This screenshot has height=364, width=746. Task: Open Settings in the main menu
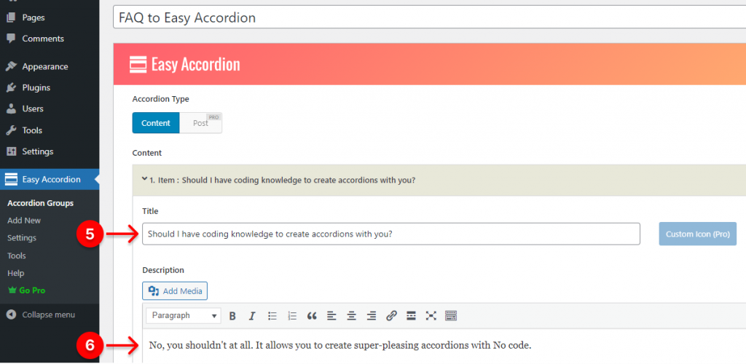(x=38, y=151)
